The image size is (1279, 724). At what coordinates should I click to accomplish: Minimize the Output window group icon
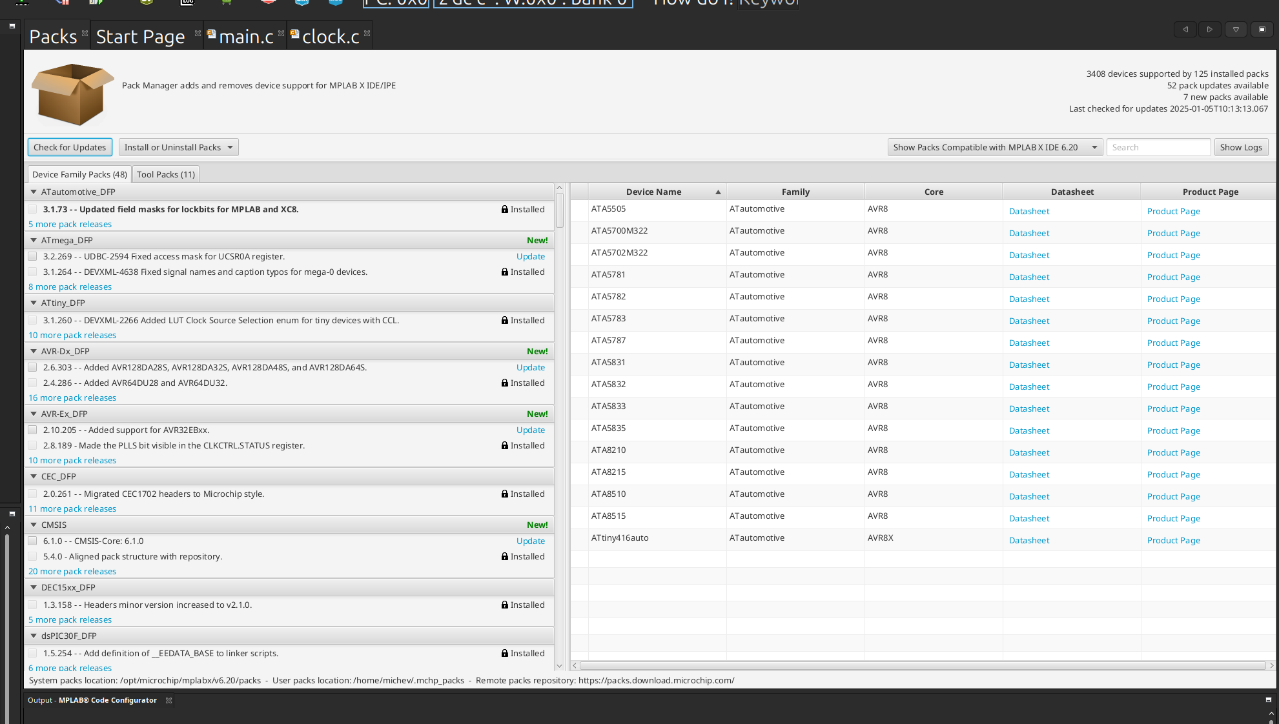point(1268,699)
